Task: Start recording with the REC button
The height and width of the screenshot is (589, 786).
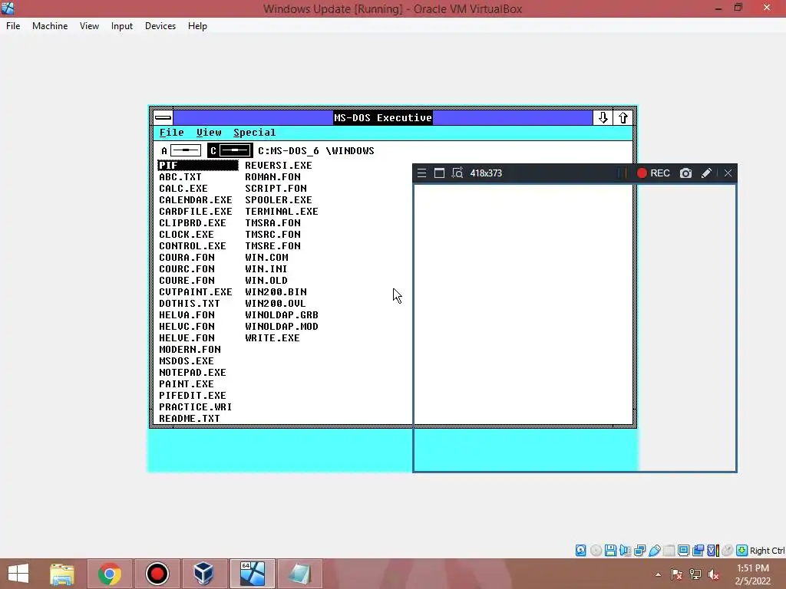Action: [654, 173]
